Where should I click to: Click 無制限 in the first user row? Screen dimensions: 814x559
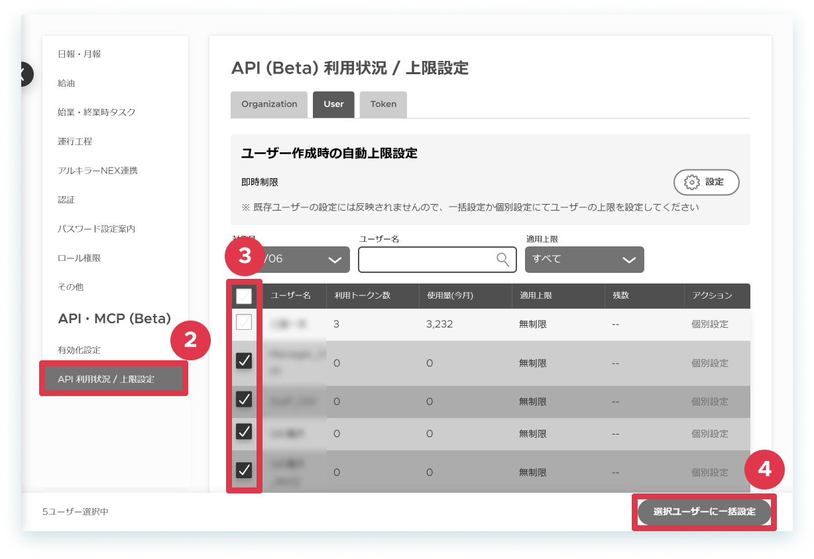pyautogui.click(x=533, y=325)
